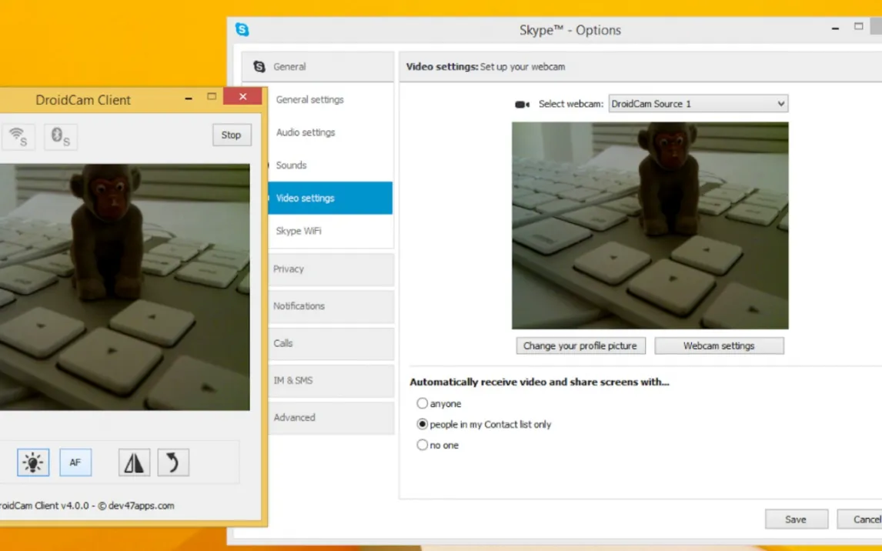Select the WiFi connection icon in DroidCam

pyautogui.click(x=18, y=137)
